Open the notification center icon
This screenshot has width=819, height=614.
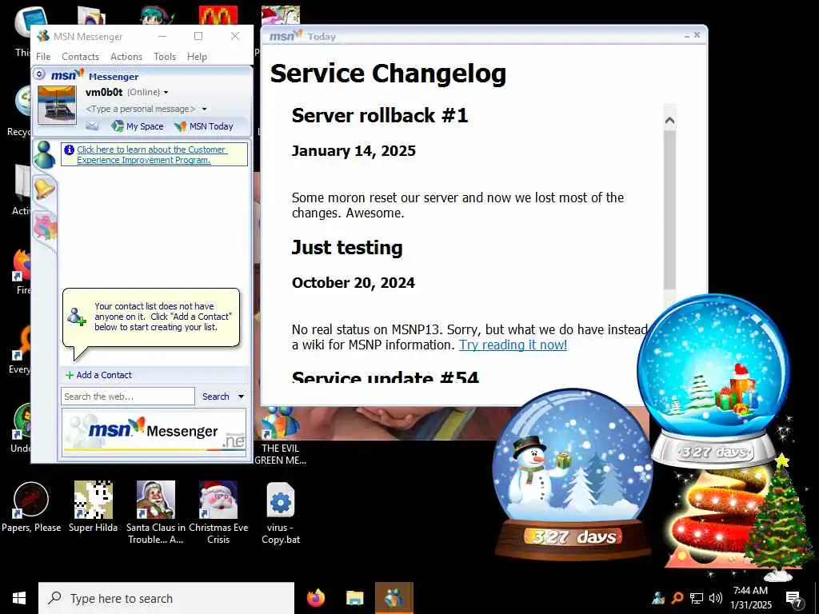[794, 599]
